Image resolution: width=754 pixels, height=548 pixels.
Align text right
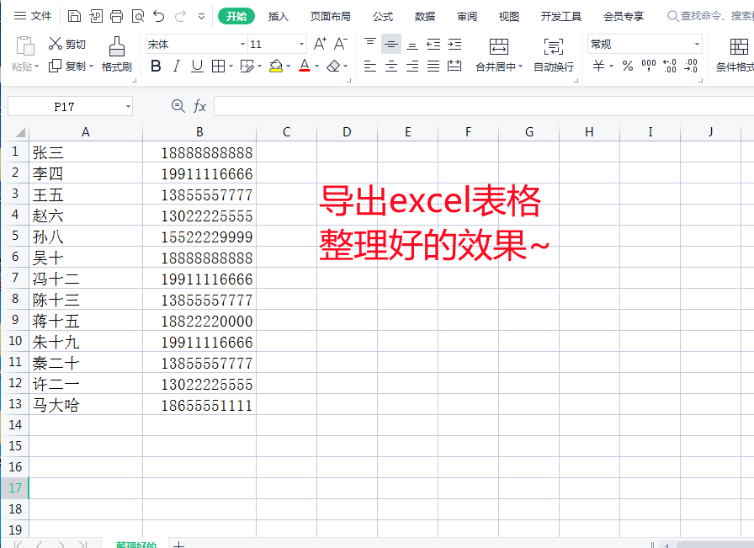412,66
